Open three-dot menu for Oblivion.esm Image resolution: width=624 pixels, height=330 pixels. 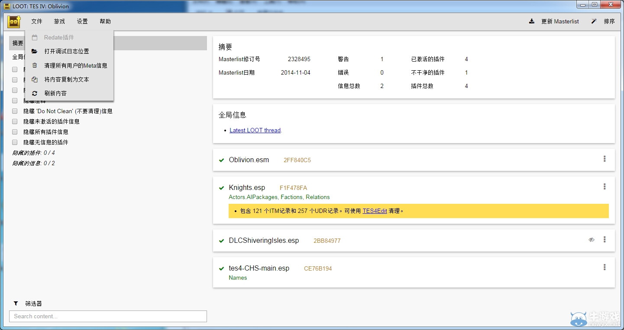click(x=605, y=159)
